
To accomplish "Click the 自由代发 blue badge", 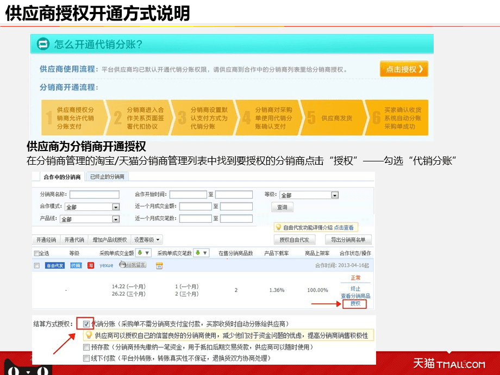I will 54,265.
